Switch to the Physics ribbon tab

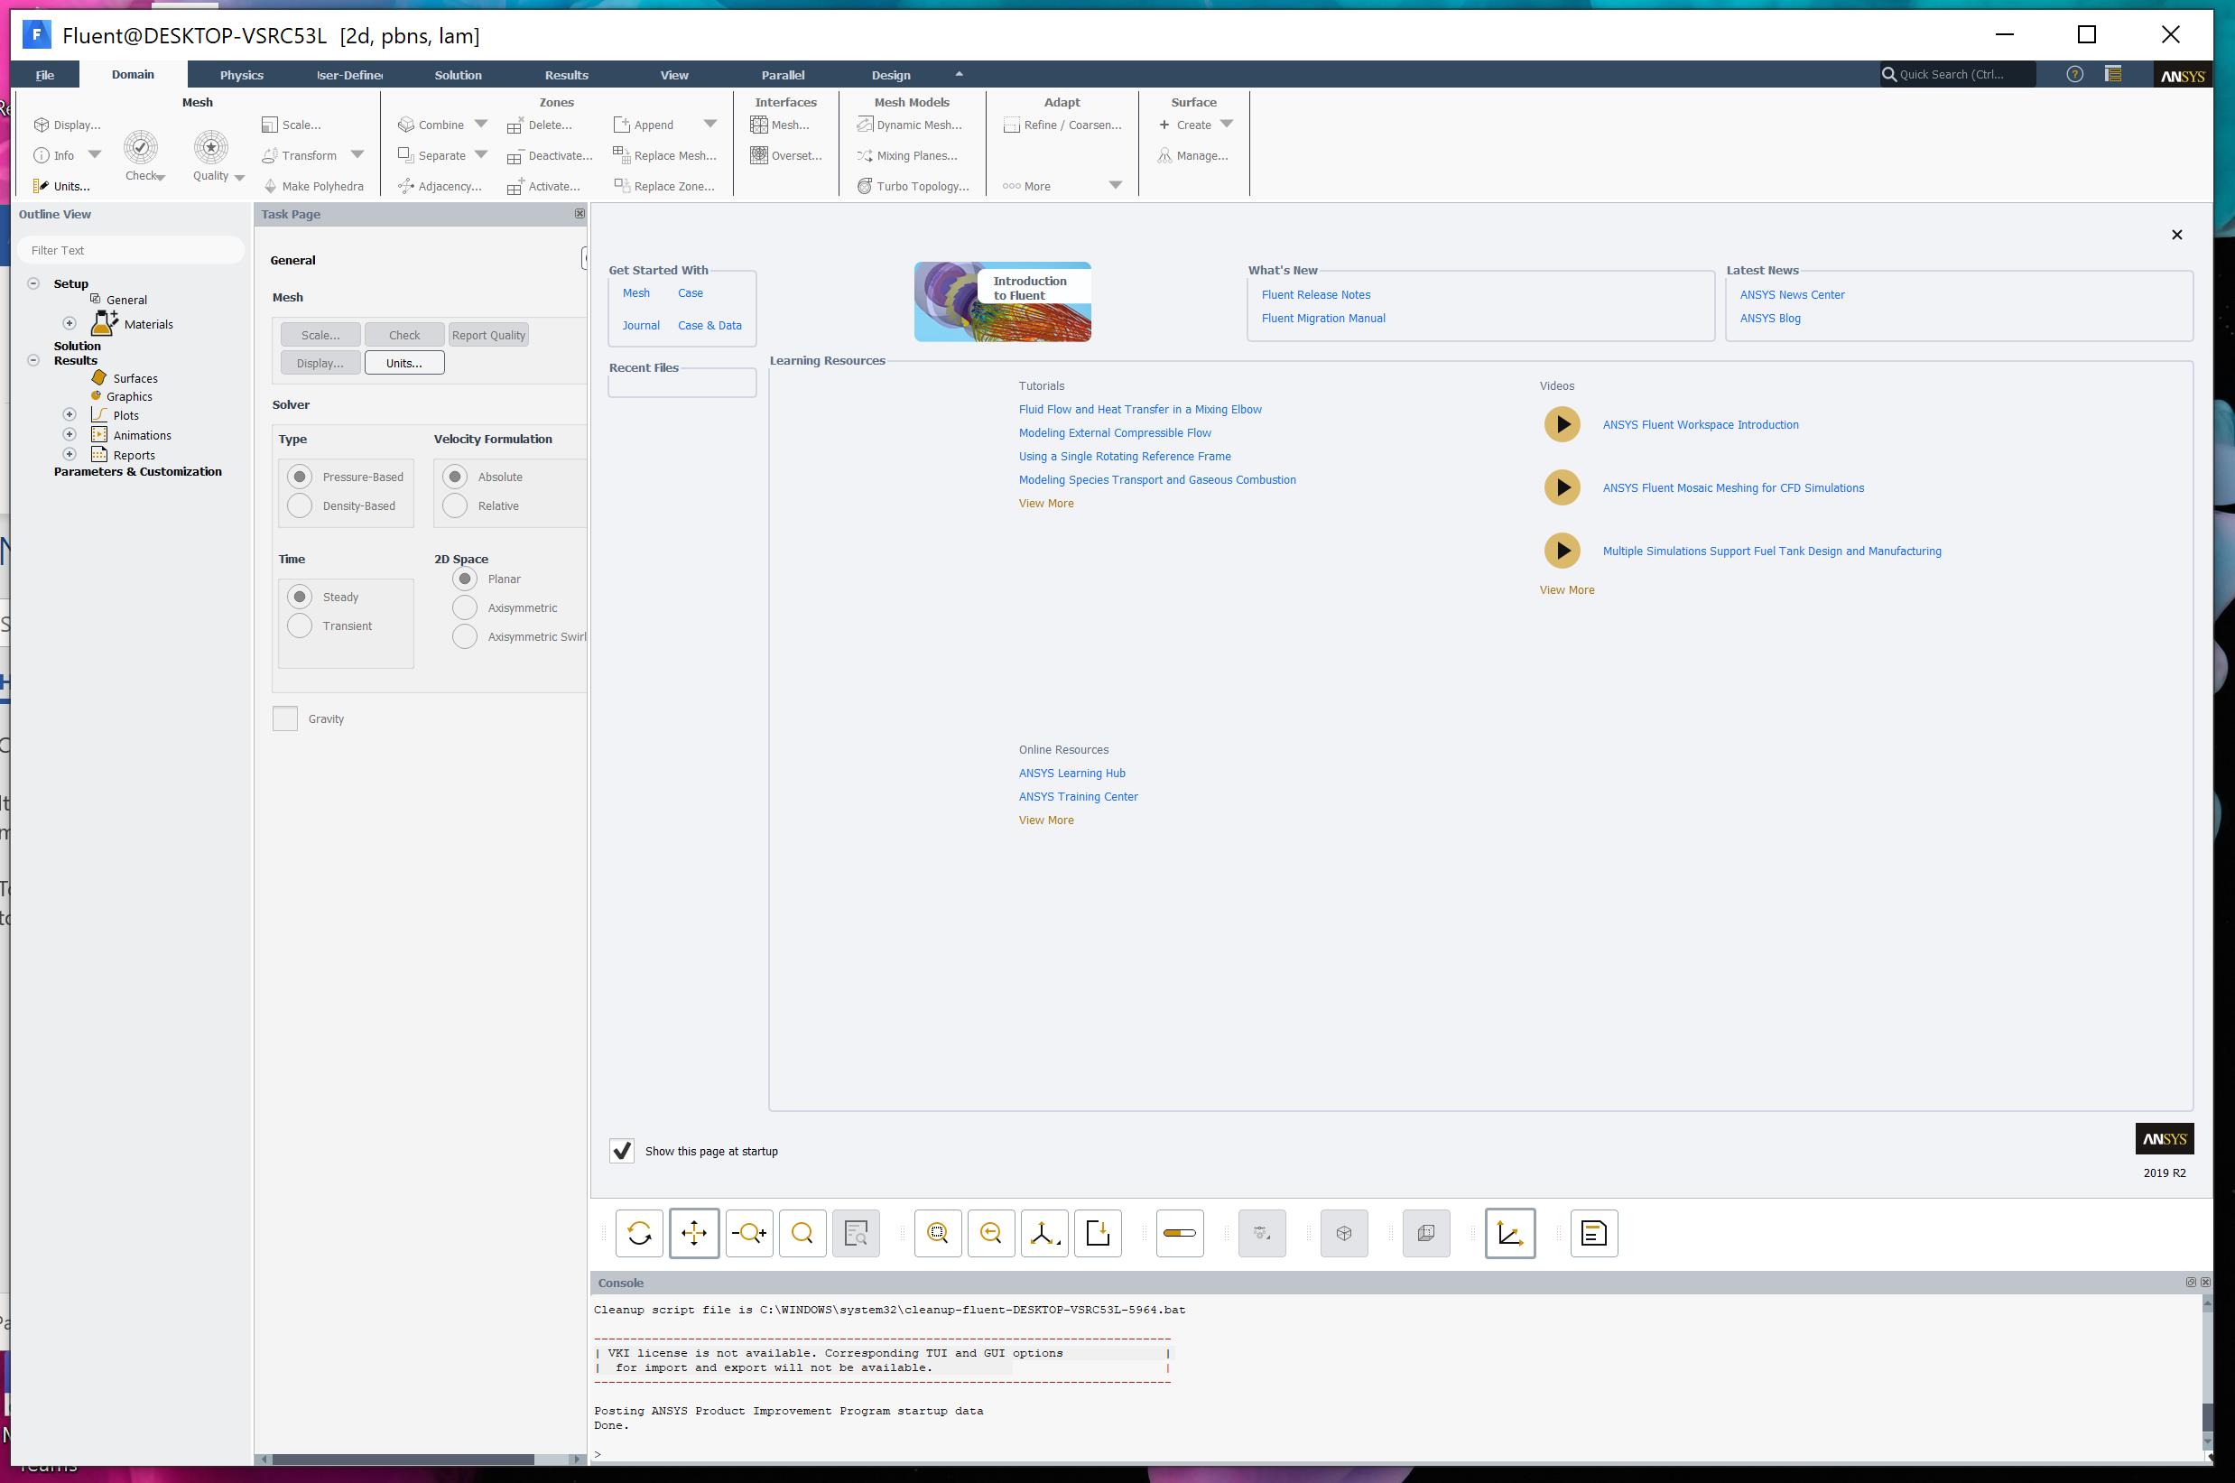(x=241, y=75)
